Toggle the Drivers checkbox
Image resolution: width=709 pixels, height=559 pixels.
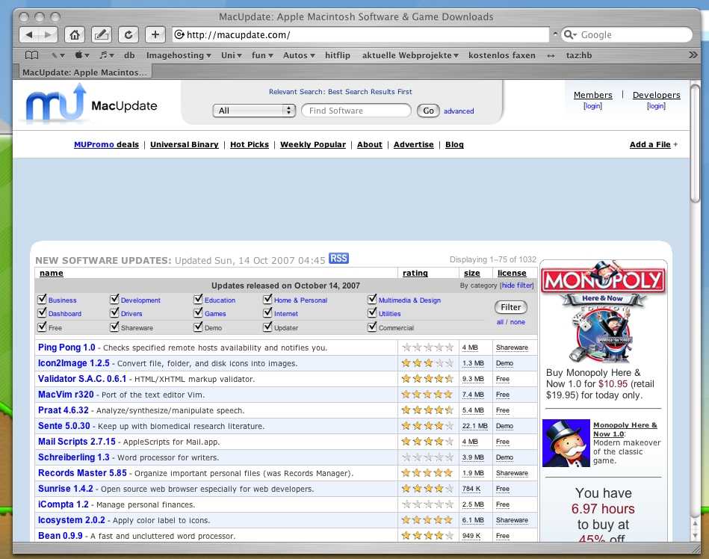coord(114,312)
